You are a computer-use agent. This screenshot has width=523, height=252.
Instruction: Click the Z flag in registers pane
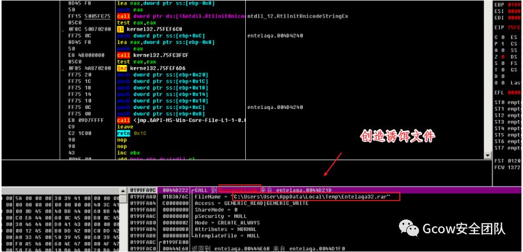[x=500, y=57]
